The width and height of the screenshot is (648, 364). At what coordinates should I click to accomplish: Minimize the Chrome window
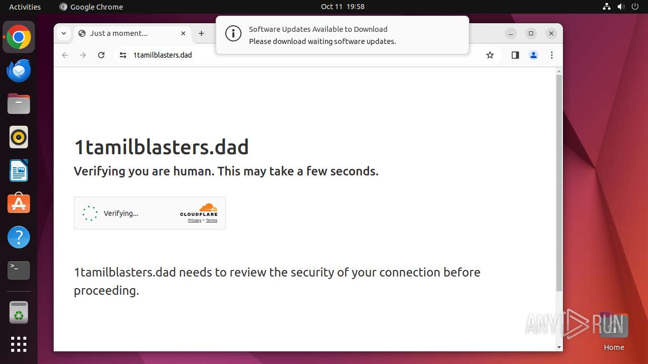pos(511,33)
